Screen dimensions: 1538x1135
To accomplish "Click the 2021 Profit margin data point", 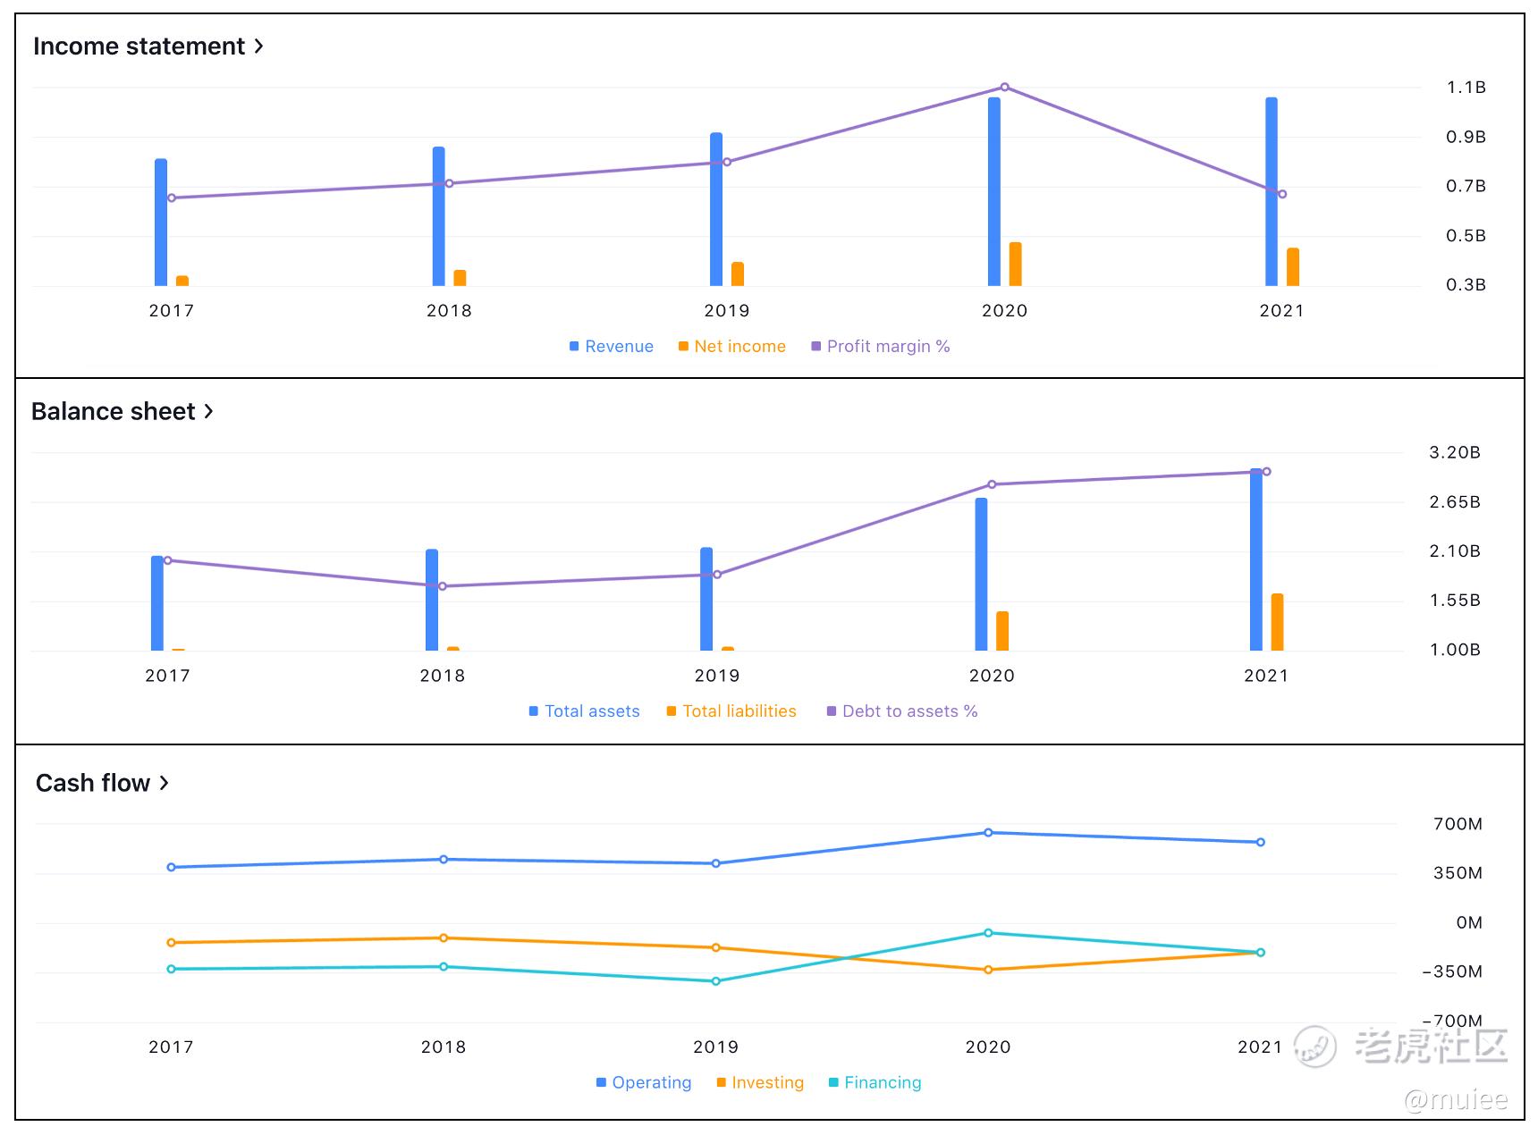I will tap(1282, 194).
